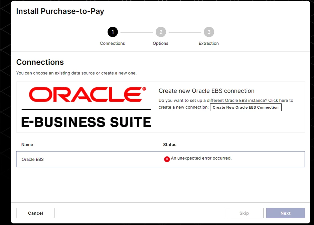Viewport: 314px width, 225px height.
Task: Select step 1 Connections circle
Action: (113, 32)
